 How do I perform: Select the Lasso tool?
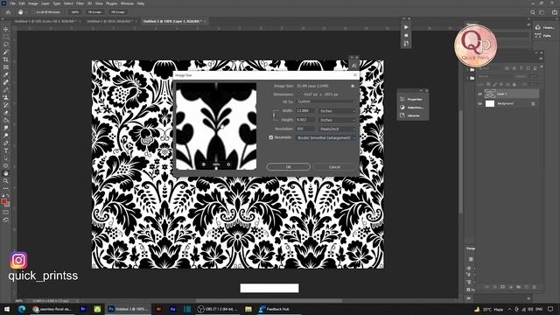[6, 45]
